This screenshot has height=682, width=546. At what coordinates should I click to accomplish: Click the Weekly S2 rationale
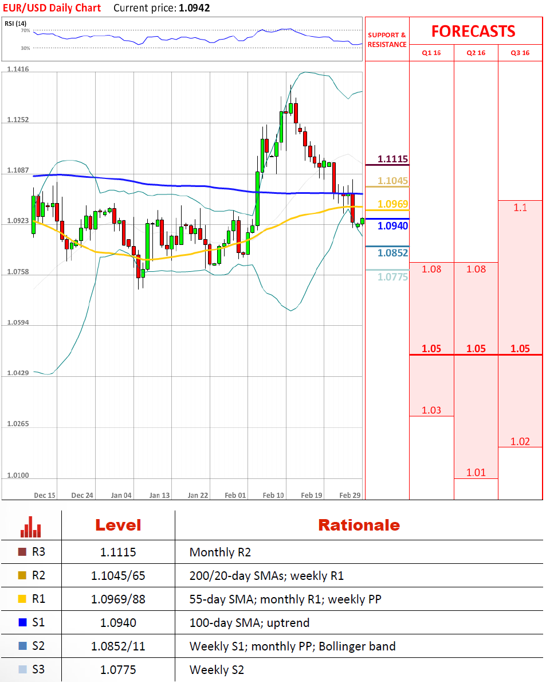(x=217, y=670)
